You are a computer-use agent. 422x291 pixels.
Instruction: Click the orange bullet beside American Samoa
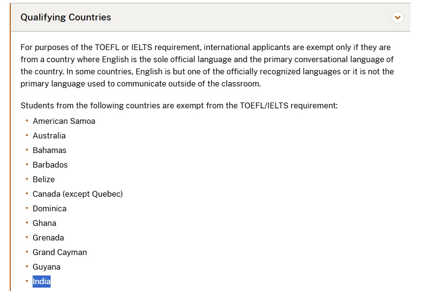pyautogui.click(x=27, y=120)
